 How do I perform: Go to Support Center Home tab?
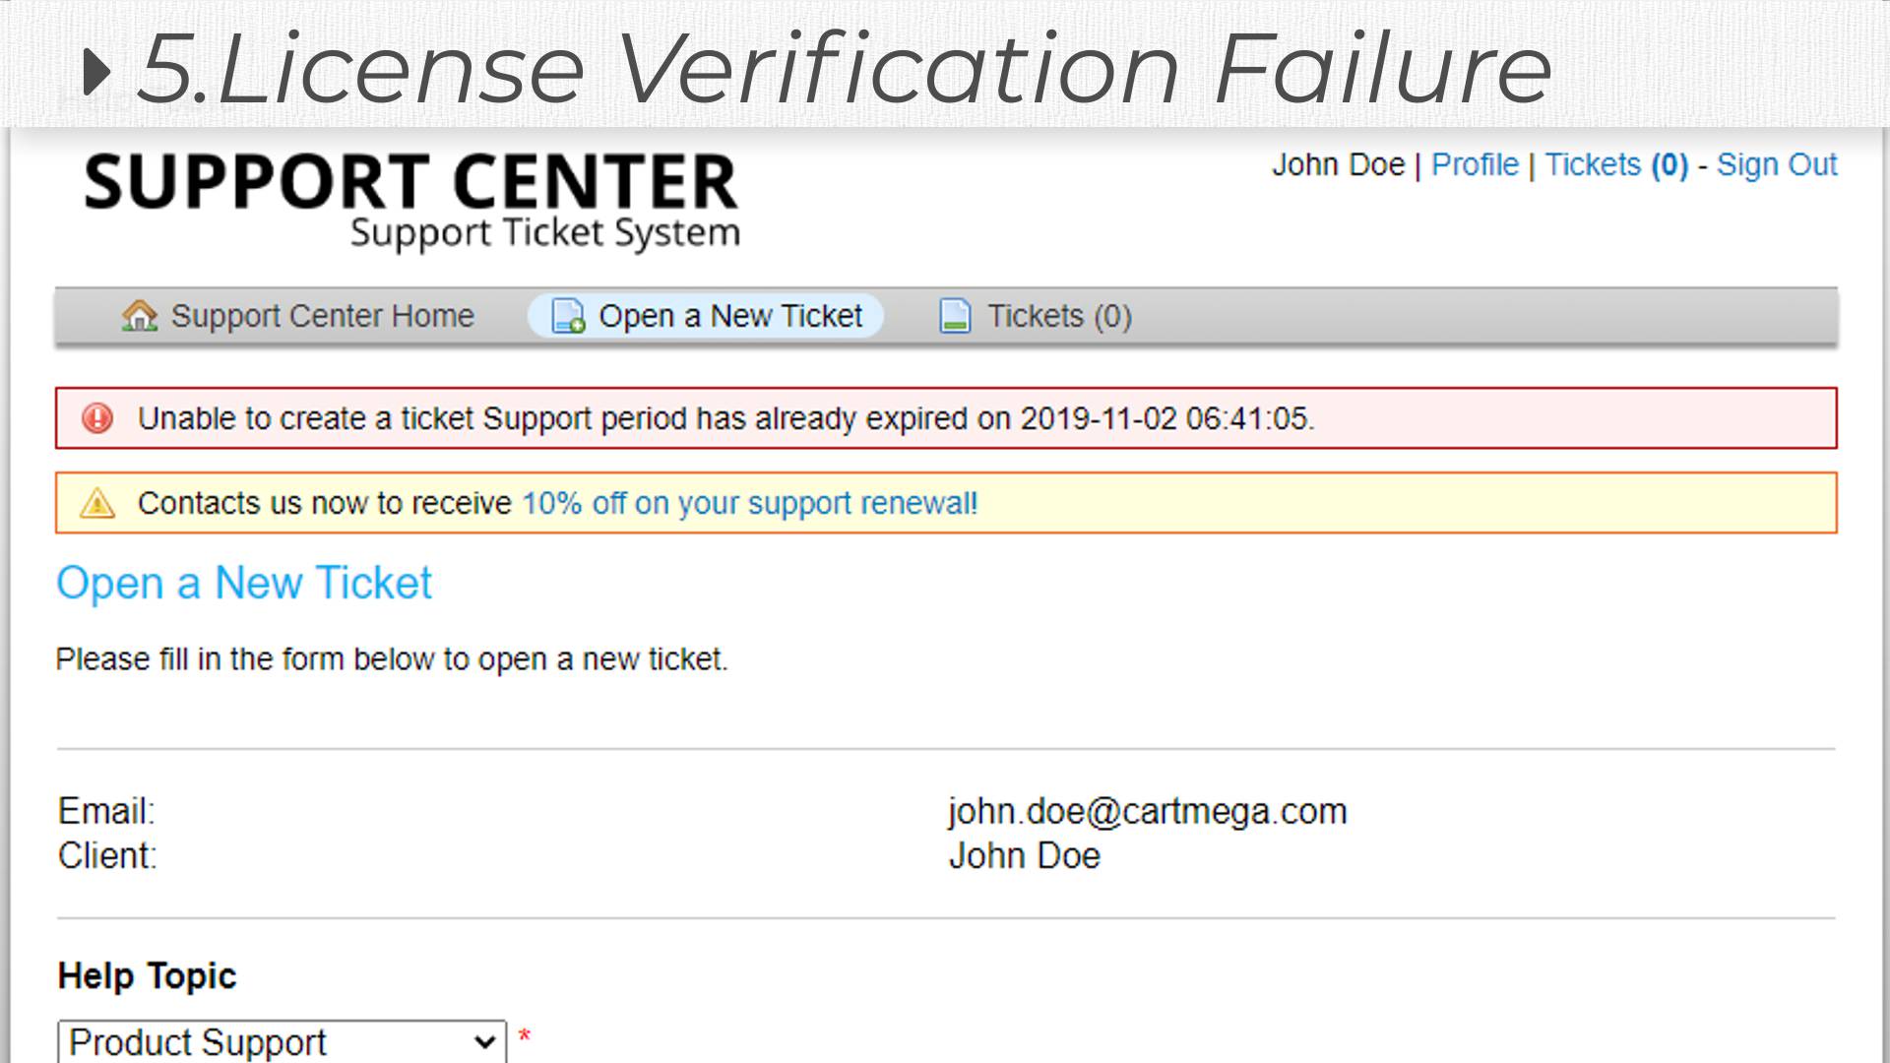(x=322, y=316)
